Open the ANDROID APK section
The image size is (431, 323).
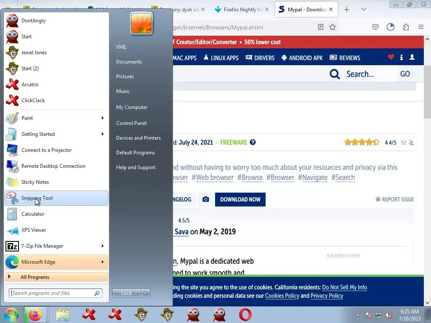click(x=302, y=58)
